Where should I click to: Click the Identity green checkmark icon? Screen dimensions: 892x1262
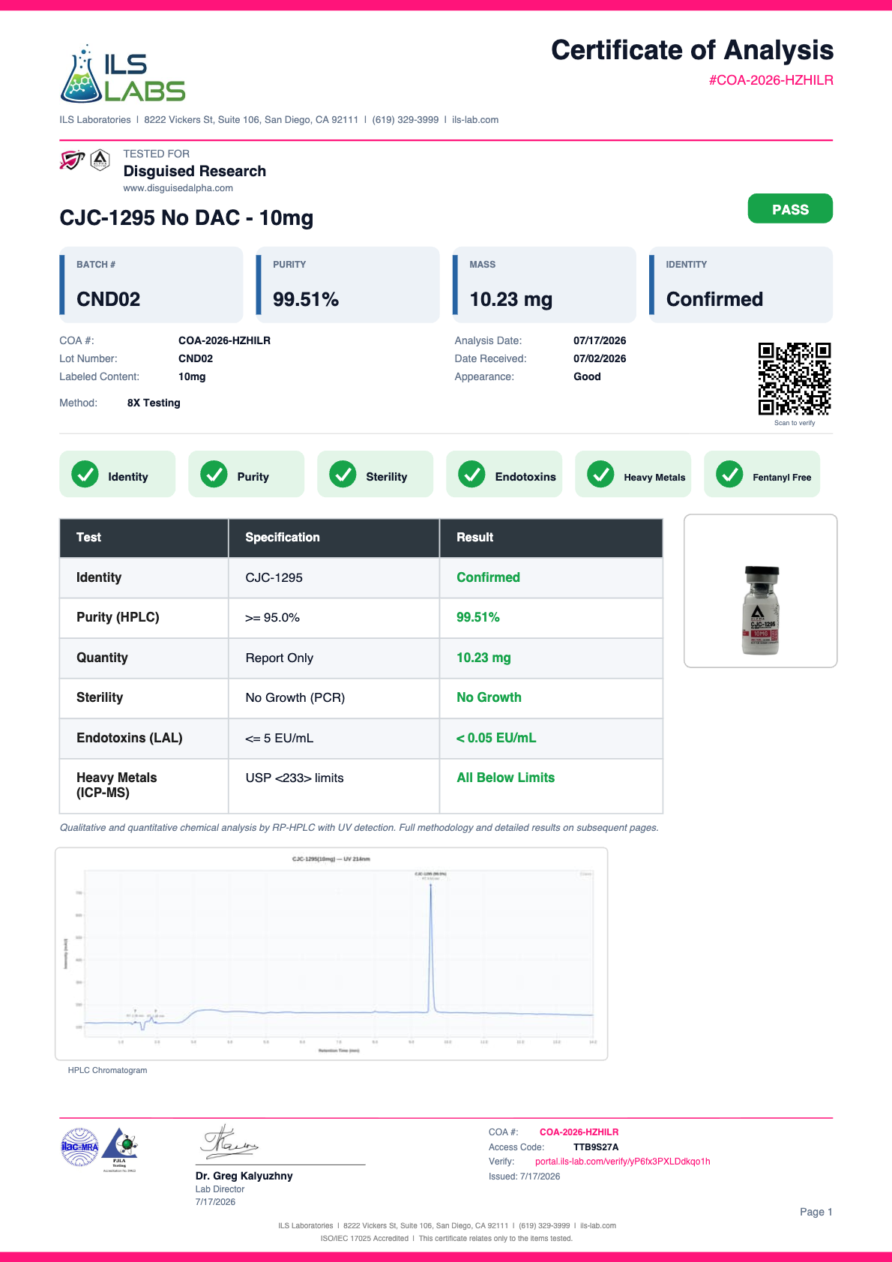coord(85,474)
